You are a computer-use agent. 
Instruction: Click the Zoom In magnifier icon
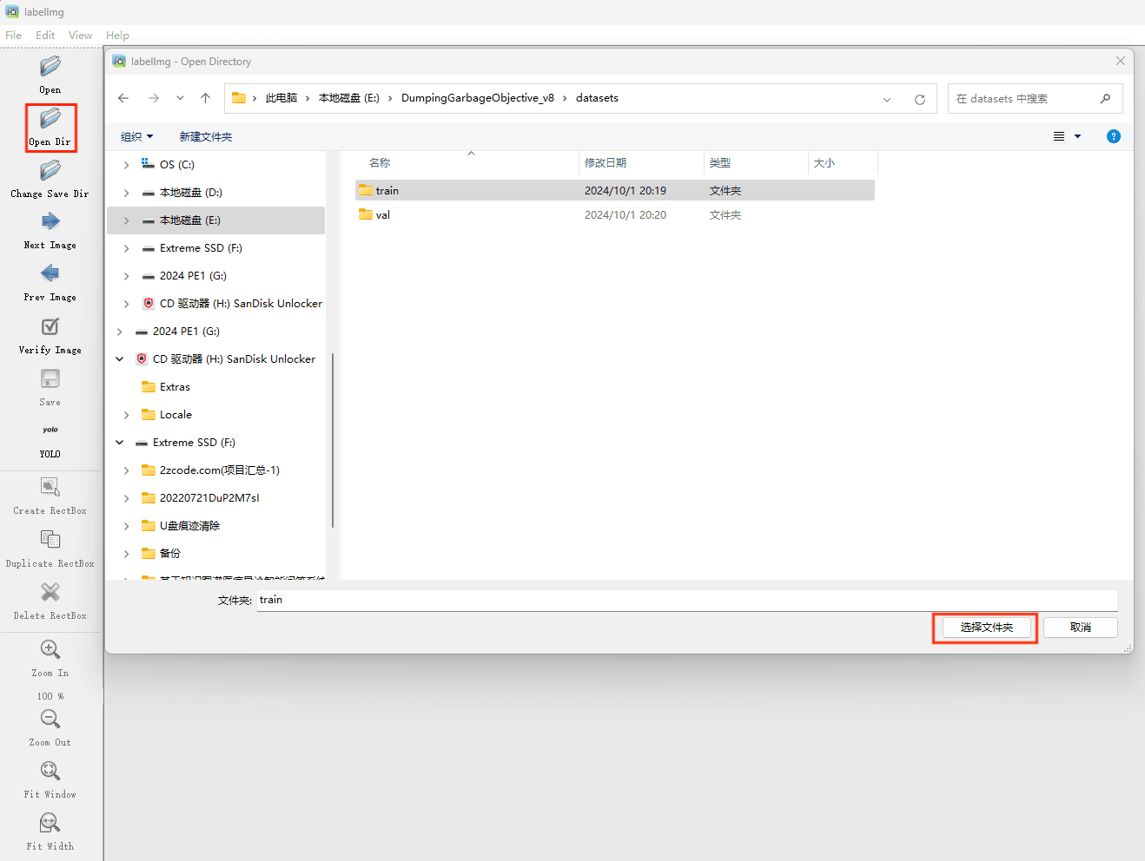(x=50, y=650)
